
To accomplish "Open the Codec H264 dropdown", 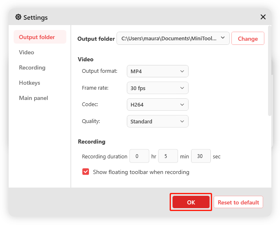I will [x=157, y=104].
